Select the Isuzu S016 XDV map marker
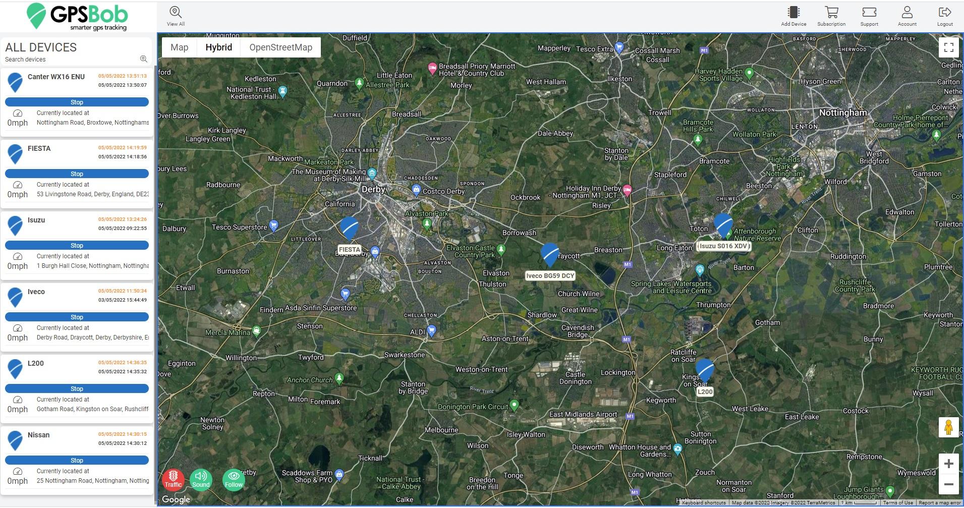This screenshot has height=508, width=964. (723, 225)
